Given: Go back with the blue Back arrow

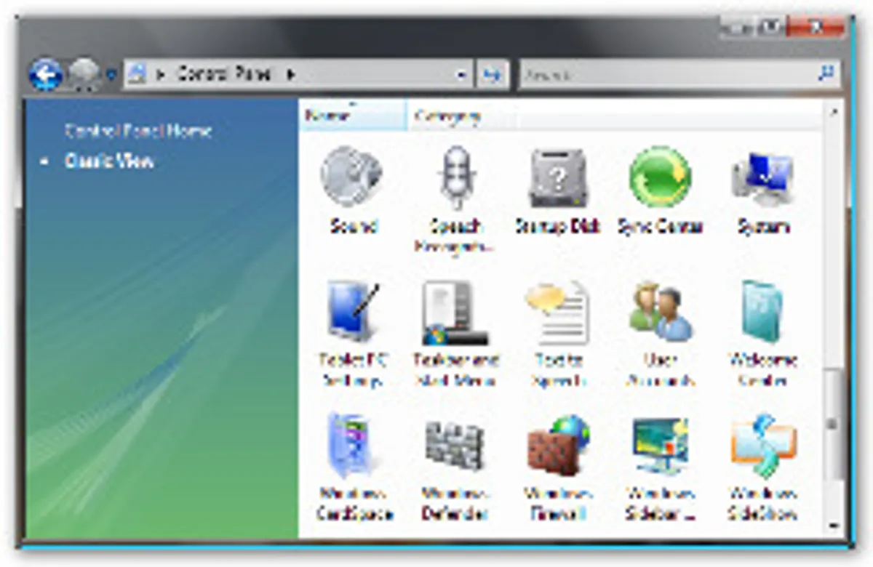Looking at the screenshot, I should click(x=45, y=74).
